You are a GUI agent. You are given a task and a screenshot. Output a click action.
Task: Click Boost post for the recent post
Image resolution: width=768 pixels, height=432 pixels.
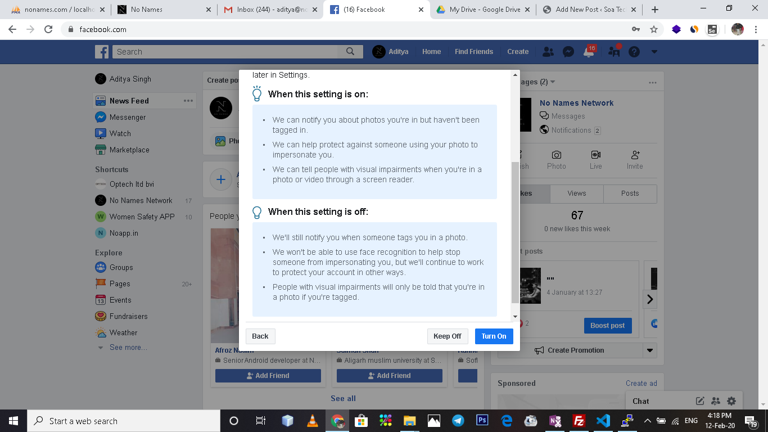click(x=608, y=325)
